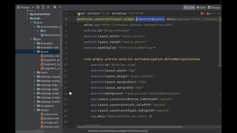Click the Project tree vertical scrollbar
The image size is (237, 133).
[61, 56]
